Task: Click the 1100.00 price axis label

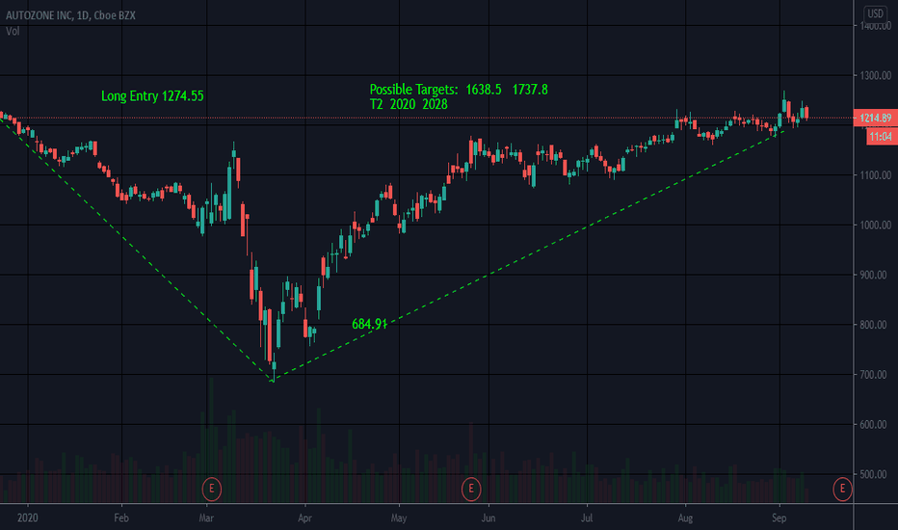Action: tap(875, 175)
